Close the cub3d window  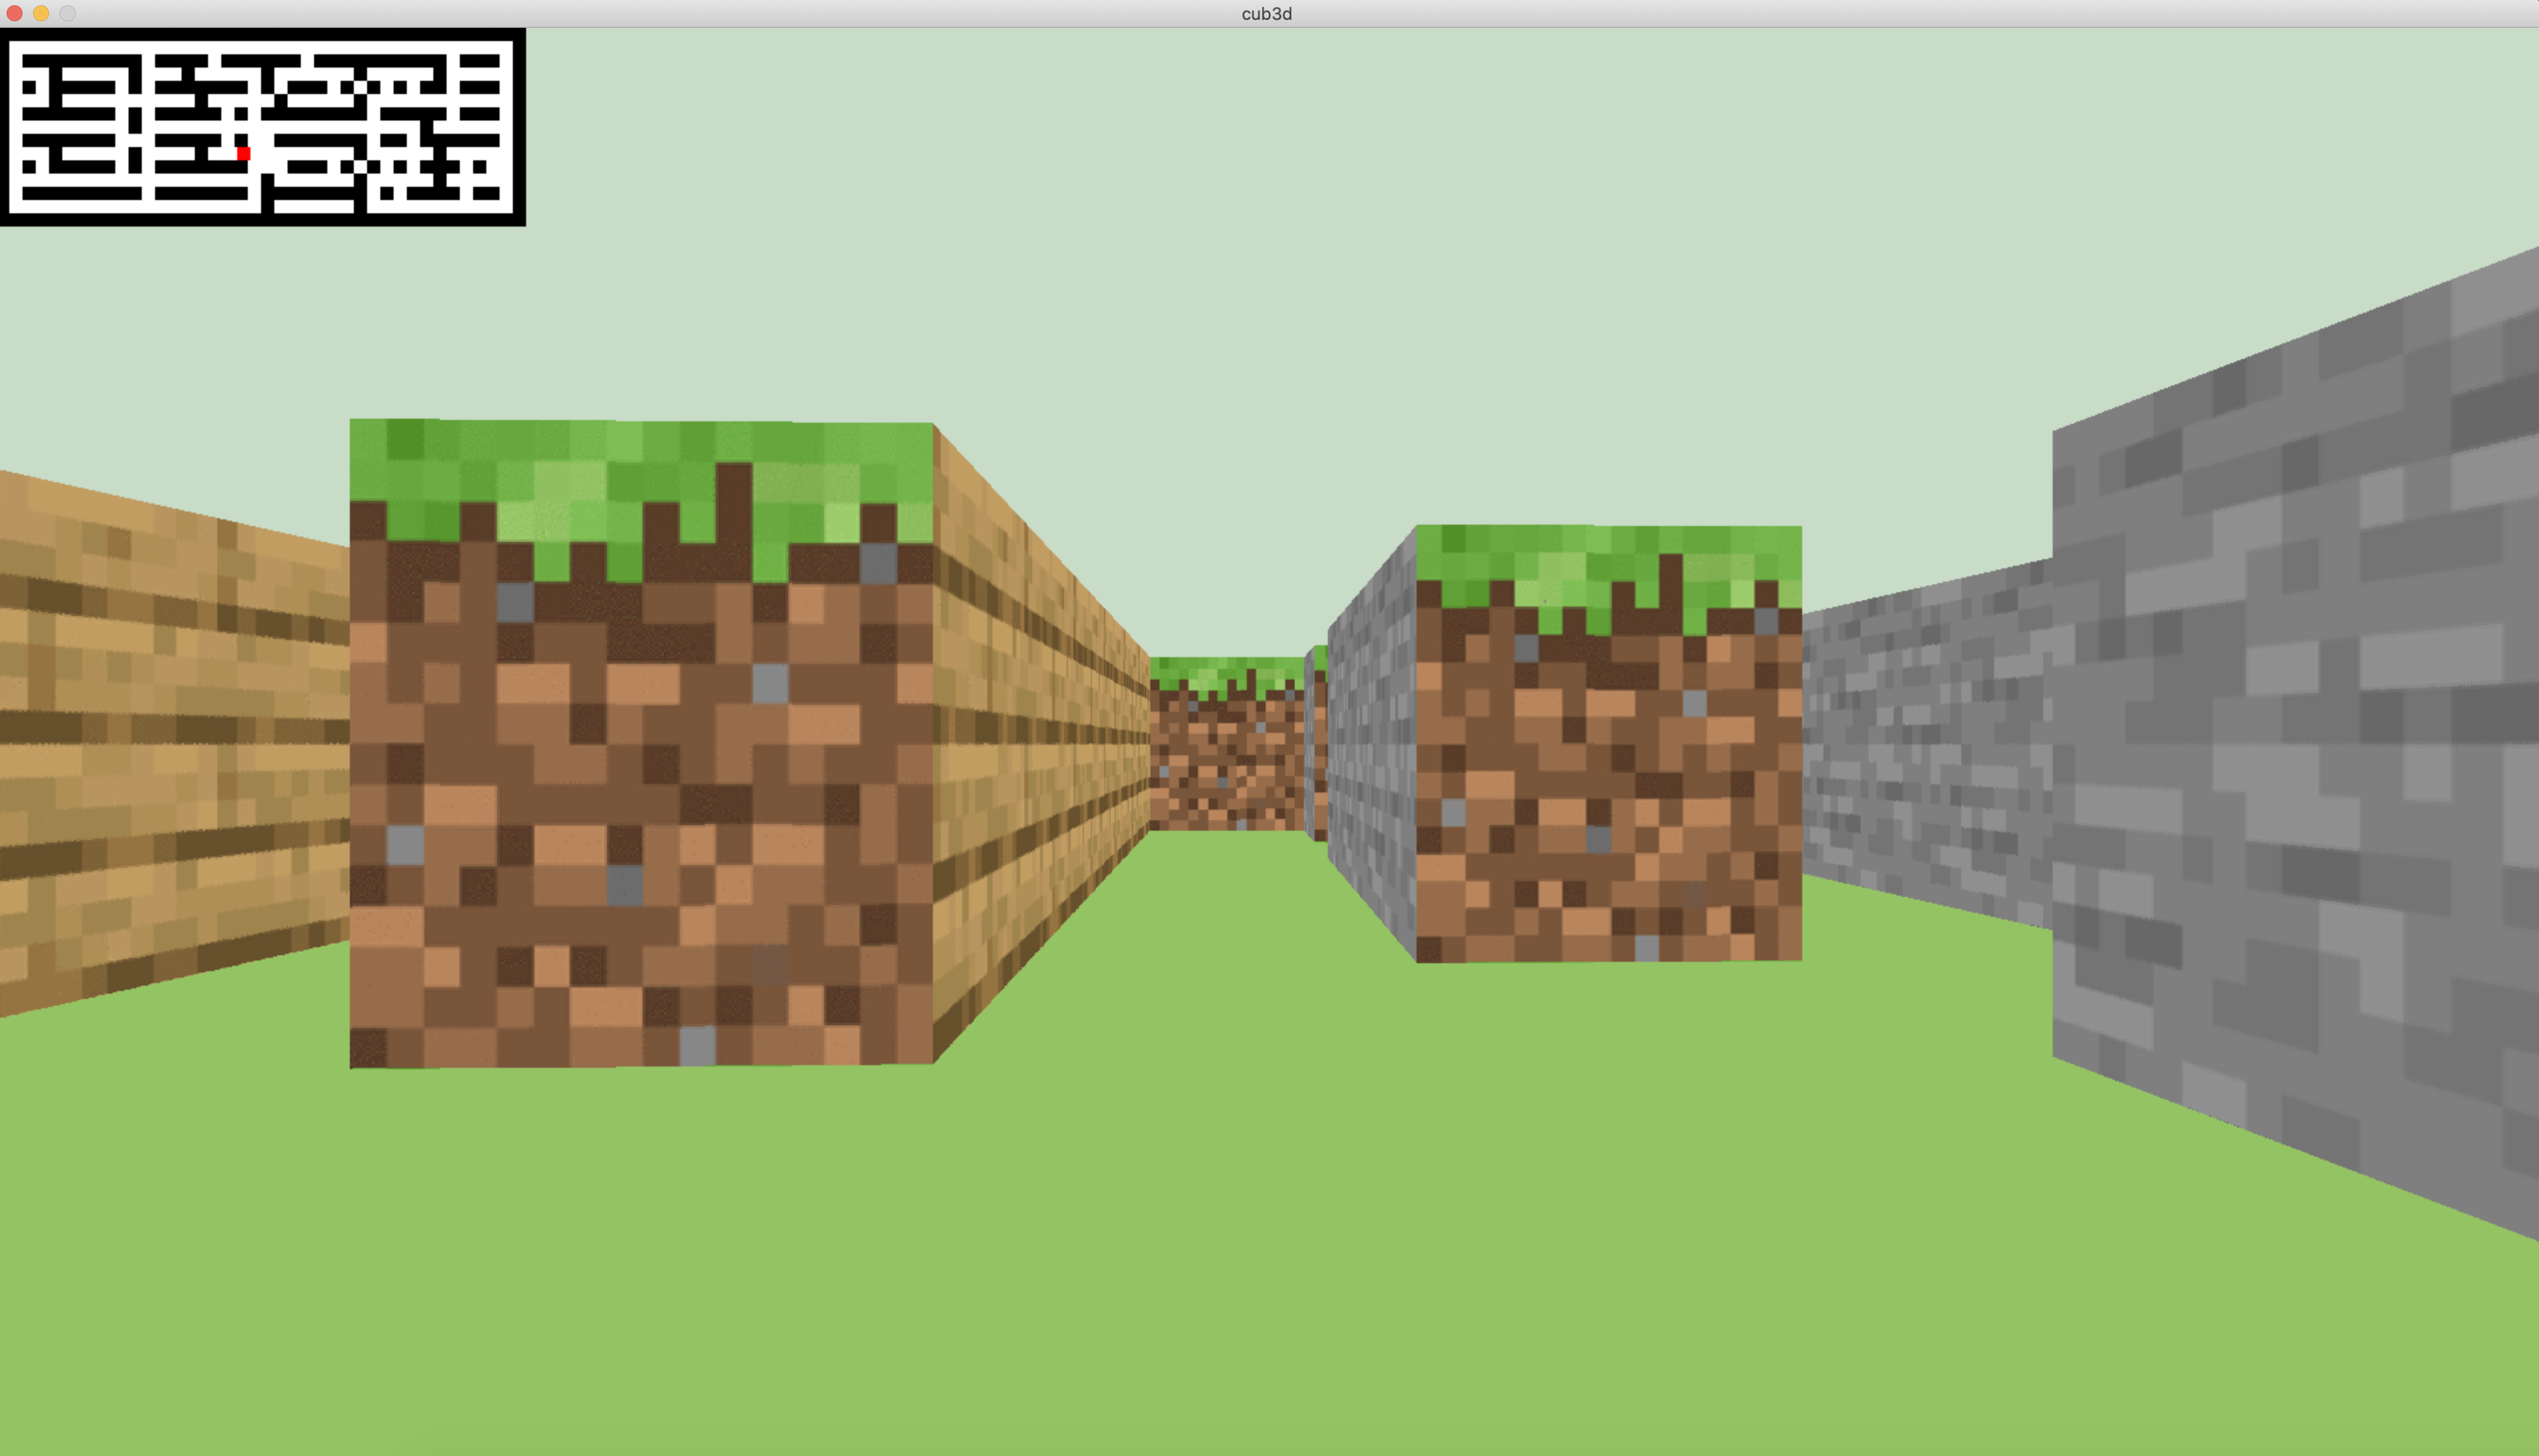coord(14,13)
